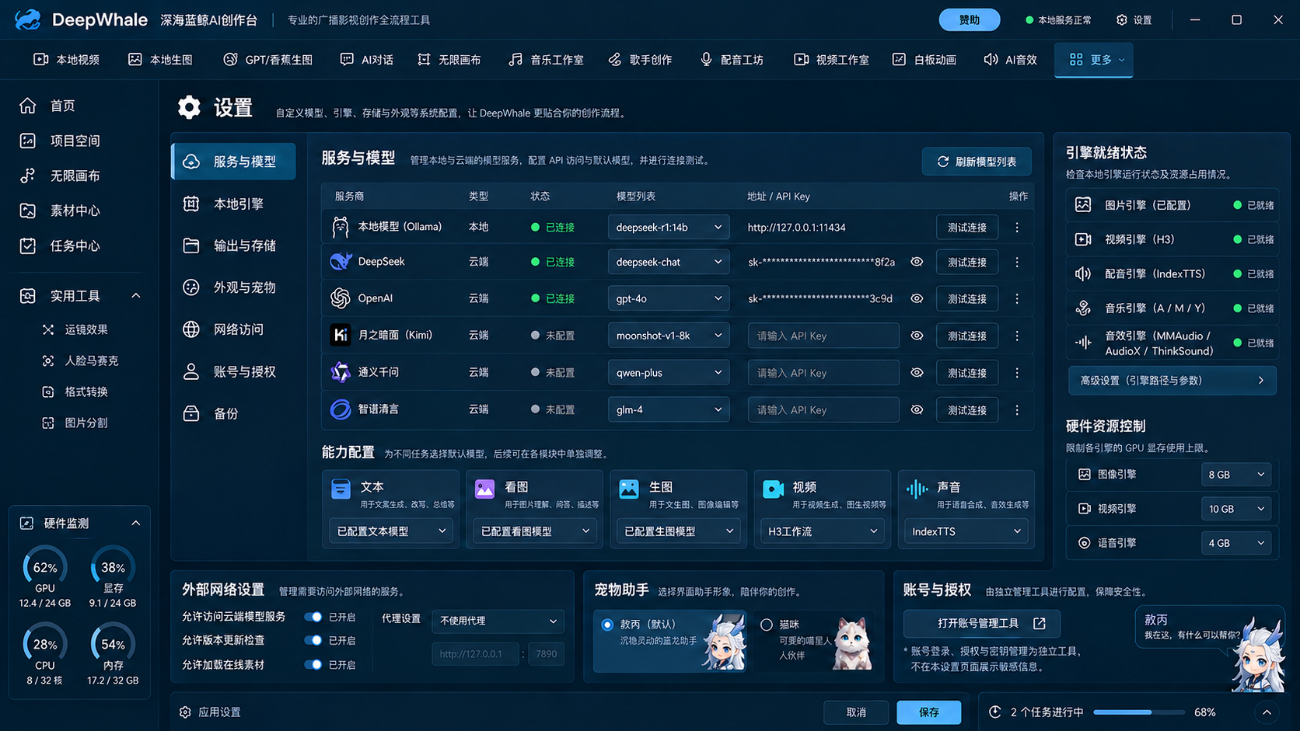Open the H3工作流 video model dropdown
1300x731 pixels.
click(x=822, y=531)
